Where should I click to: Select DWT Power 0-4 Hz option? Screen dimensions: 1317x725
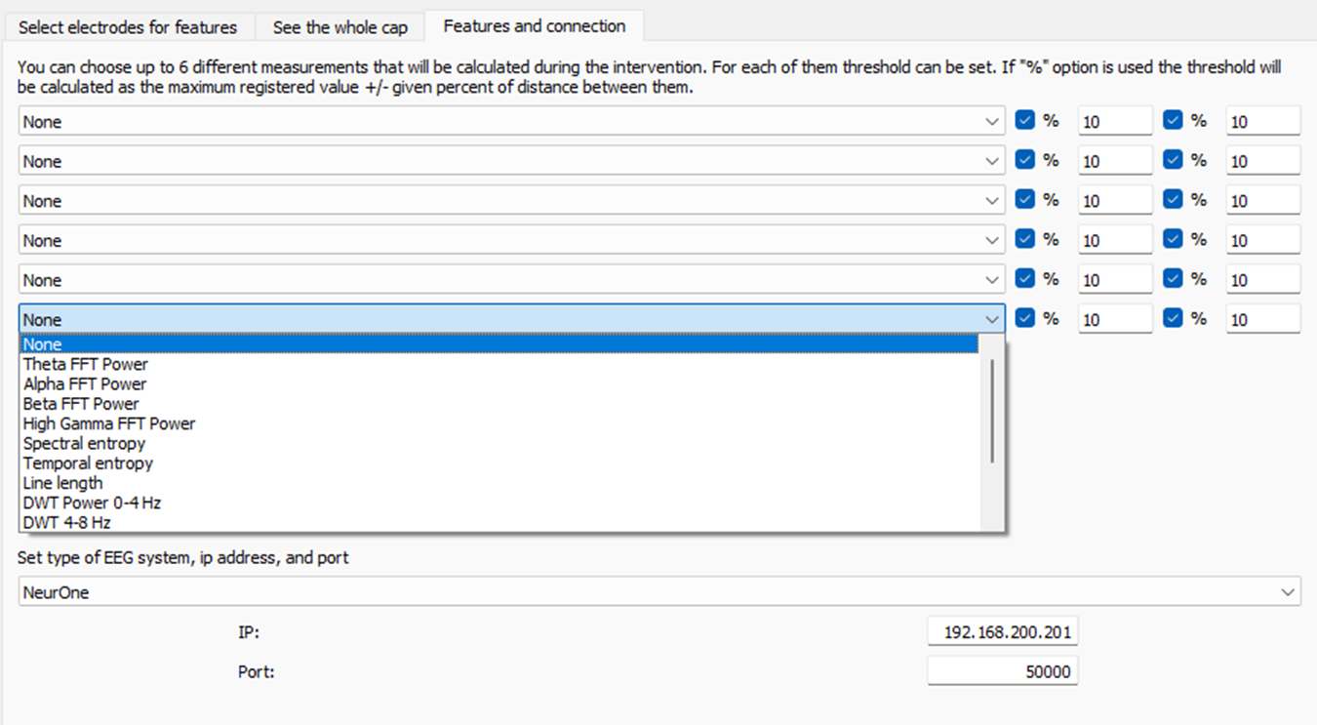point(92,503)
